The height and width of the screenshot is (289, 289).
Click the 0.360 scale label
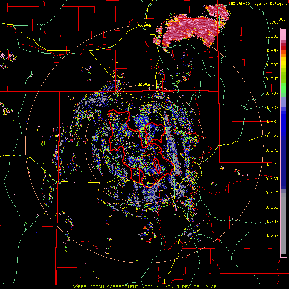click(x=272, y=207)
